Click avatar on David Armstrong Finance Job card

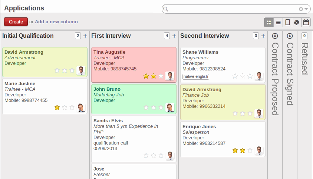coord(259,113)
